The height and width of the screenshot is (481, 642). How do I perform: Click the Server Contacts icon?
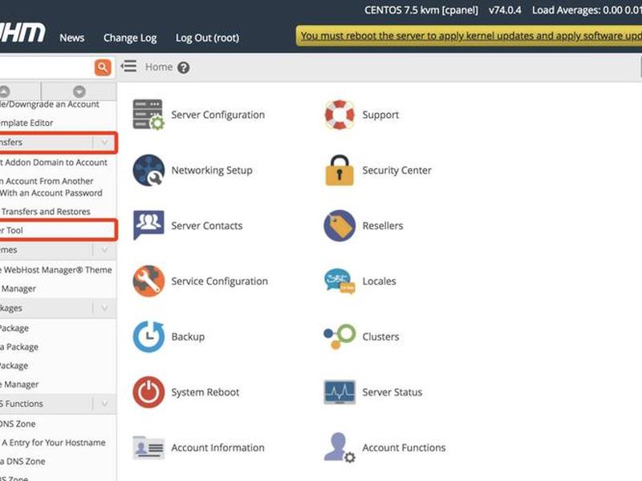point(148,225)
